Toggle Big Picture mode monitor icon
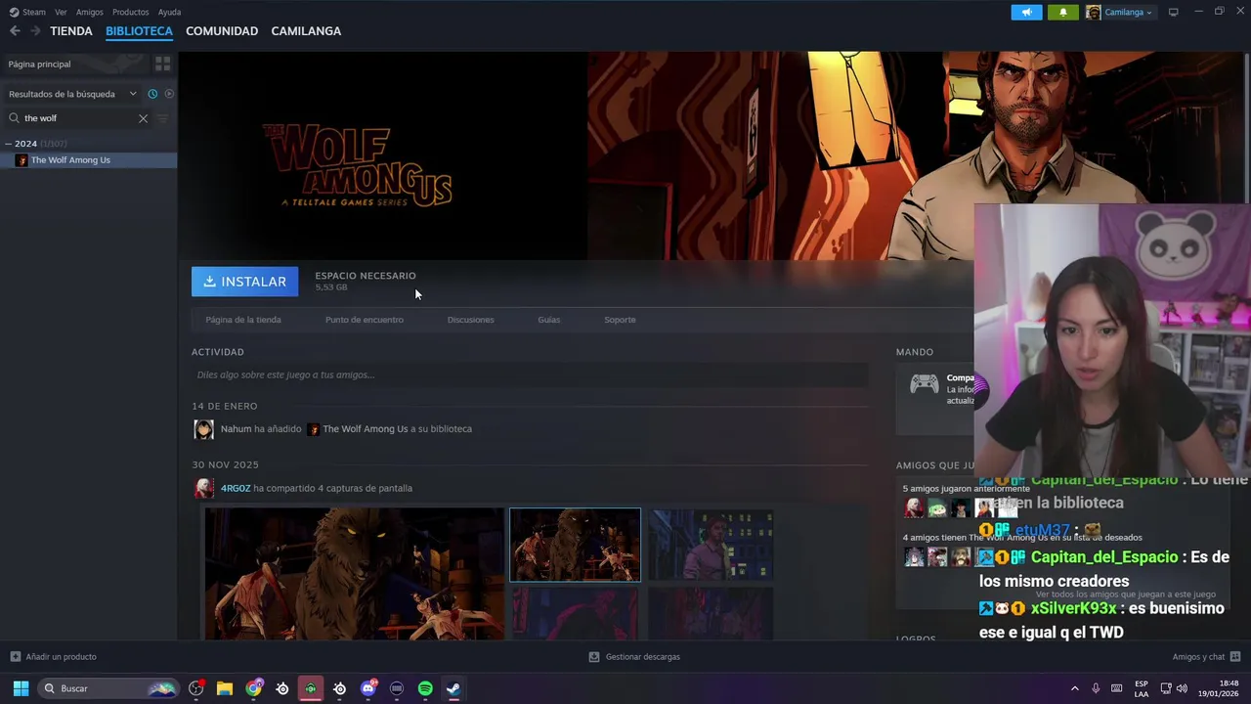 [x=1174, y=12]
